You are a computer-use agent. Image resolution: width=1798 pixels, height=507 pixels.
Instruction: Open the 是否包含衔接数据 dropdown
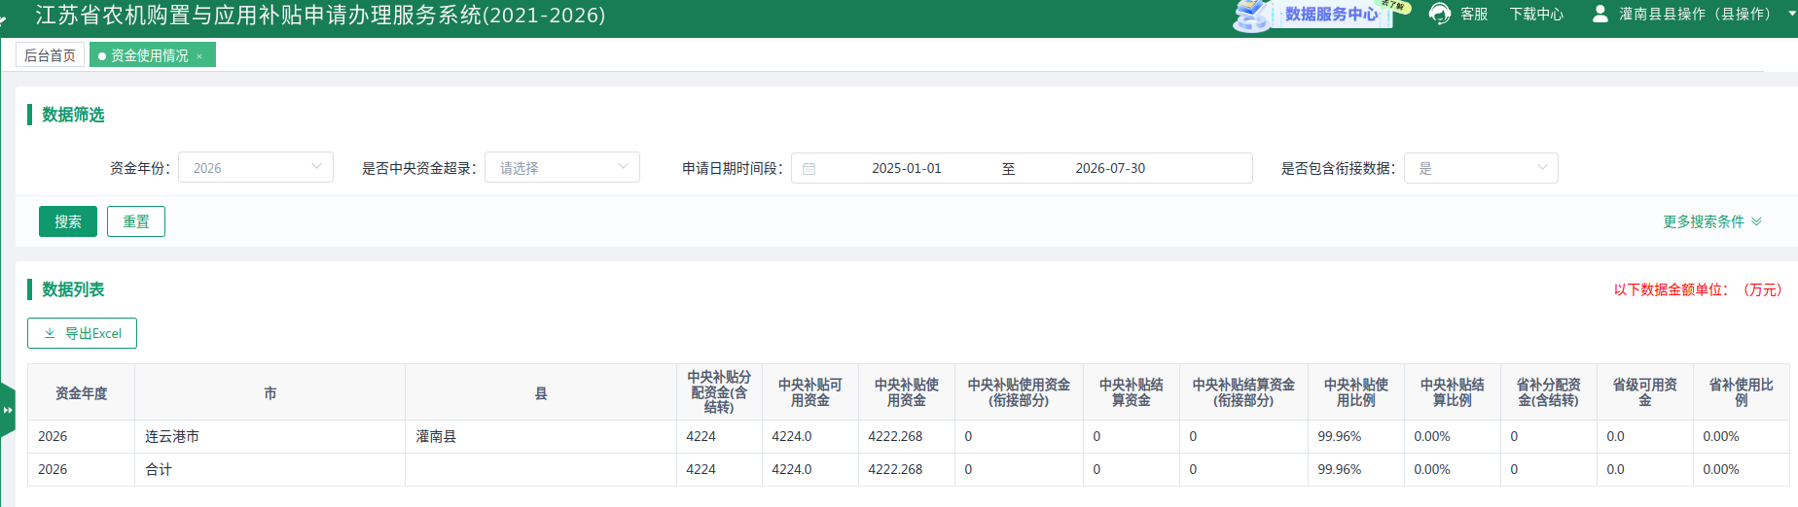tap(1481, 168)
